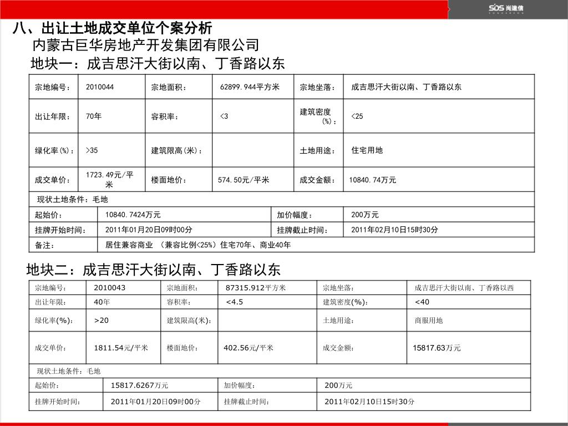Select floor price 402.56元/平米

[248, 348]
